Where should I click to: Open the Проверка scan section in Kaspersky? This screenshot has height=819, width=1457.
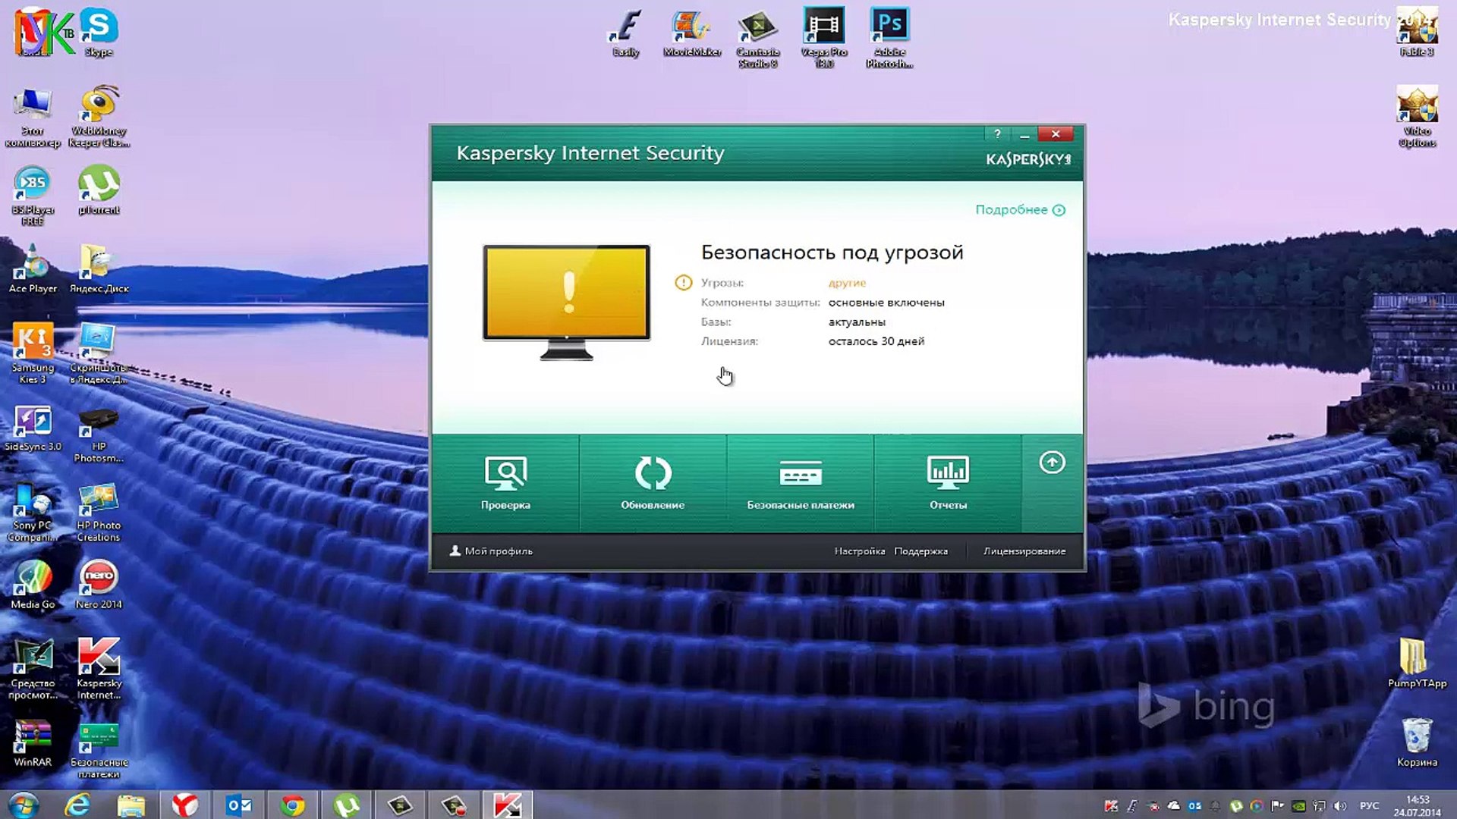pos(505,483)
